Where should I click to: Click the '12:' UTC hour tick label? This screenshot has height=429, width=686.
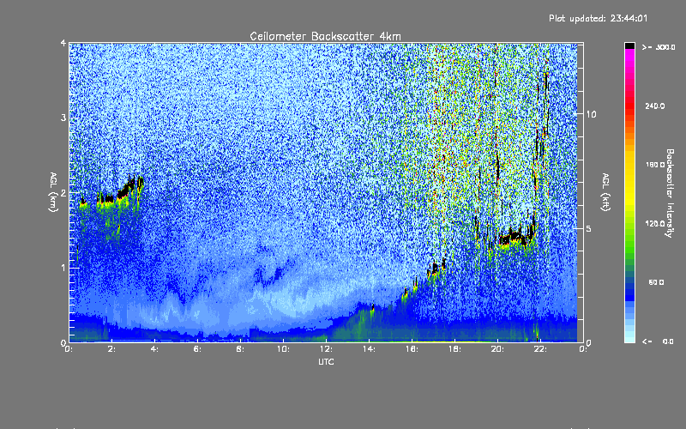[326, 349]
